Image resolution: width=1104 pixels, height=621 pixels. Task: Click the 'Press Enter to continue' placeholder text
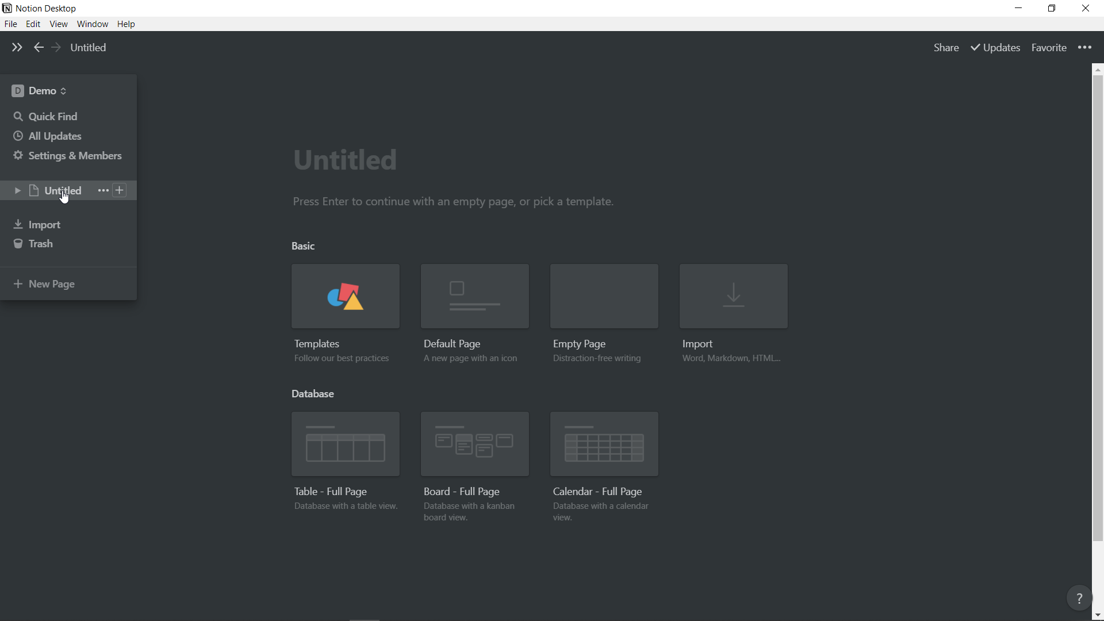[453, 202]
